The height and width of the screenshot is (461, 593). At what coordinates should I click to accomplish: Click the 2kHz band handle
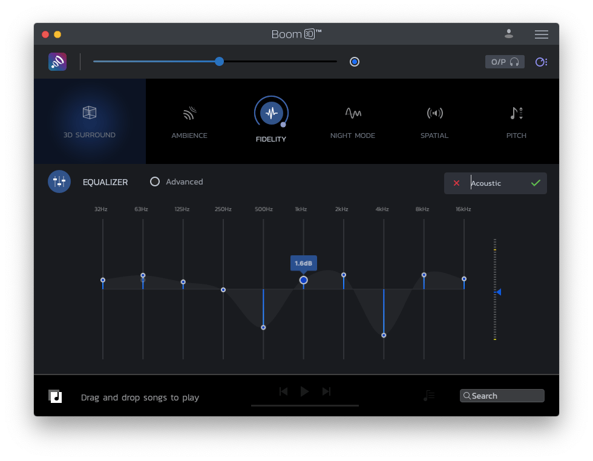344,275
